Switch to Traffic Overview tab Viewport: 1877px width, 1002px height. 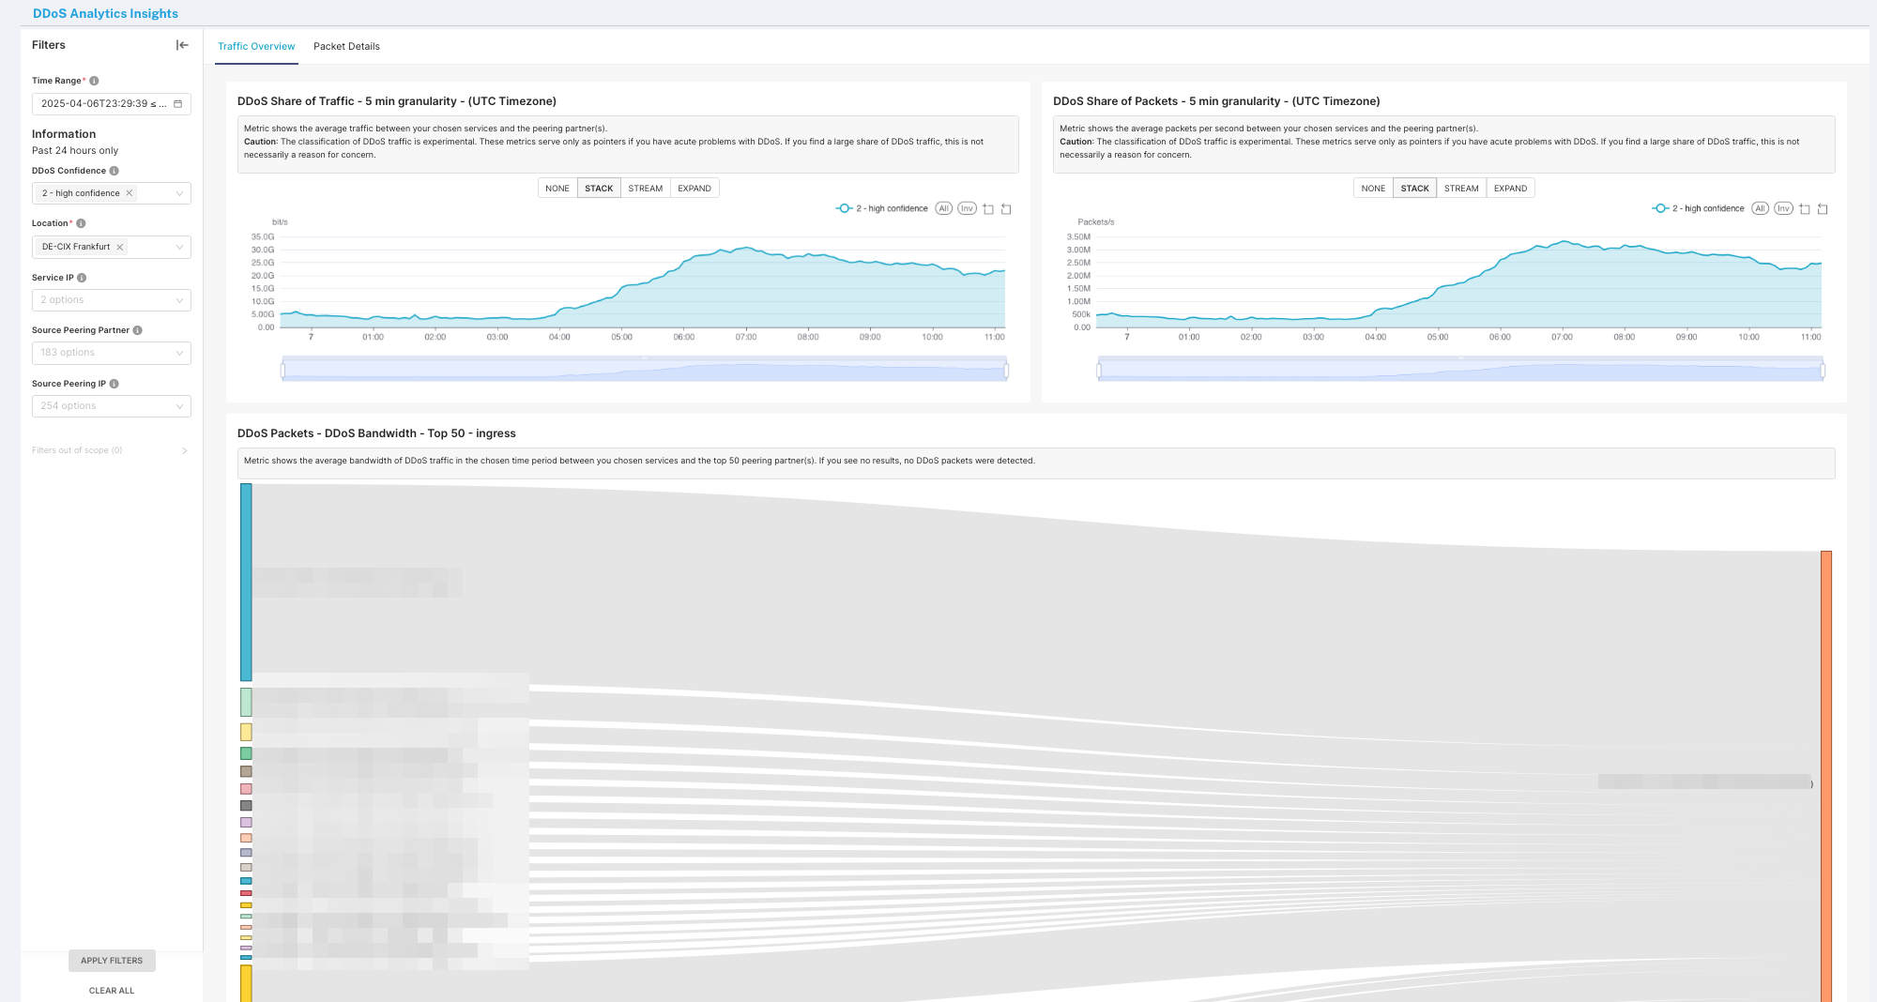pos(256,47)
